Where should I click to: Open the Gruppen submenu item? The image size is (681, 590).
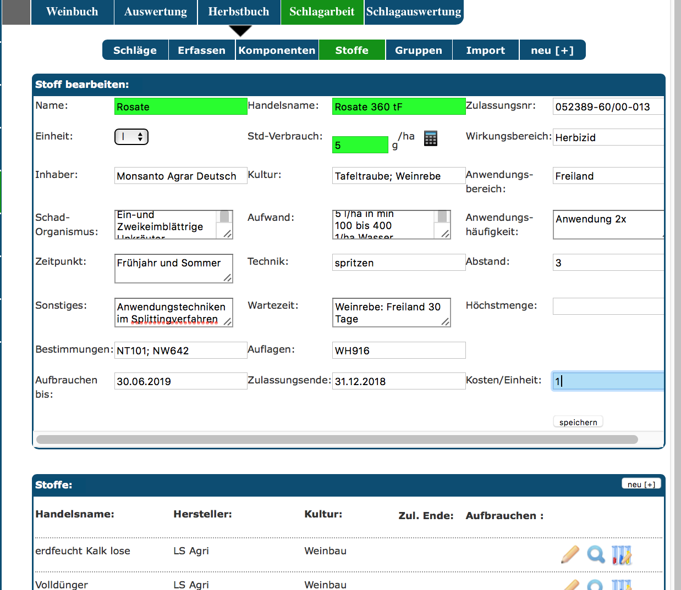point(419,50)
